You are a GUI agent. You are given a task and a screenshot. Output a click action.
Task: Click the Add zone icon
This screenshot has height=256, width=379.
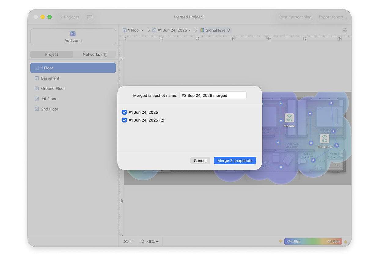point(73,34)
